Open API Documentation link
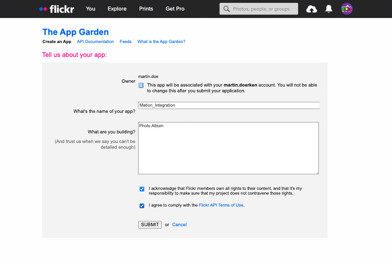This screenshot has width=392, height=263. pyautogui.click(x=95, y=42)
